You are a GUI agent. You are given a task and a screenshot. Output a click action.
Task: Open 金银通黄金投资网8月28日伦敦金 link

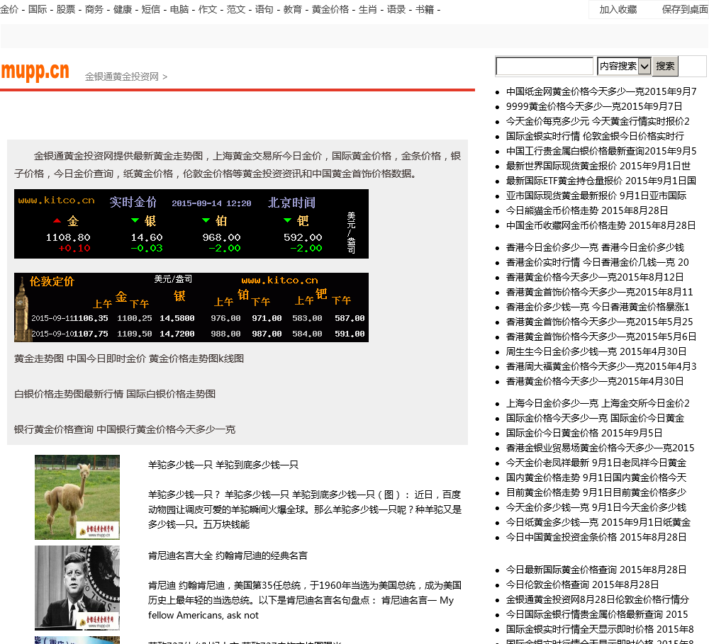tap(597, 599)
